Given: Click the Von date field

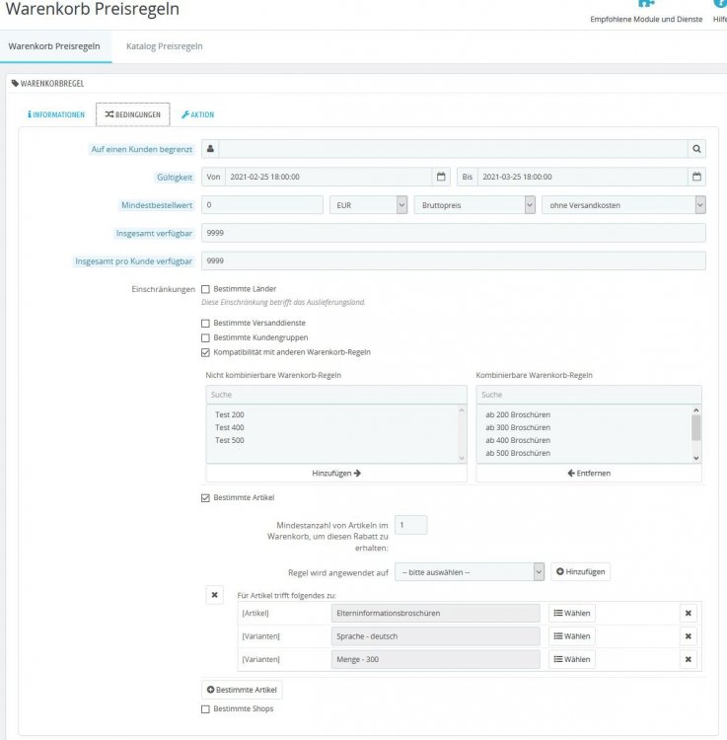Looking at the screenshot, I should point(328,177).
